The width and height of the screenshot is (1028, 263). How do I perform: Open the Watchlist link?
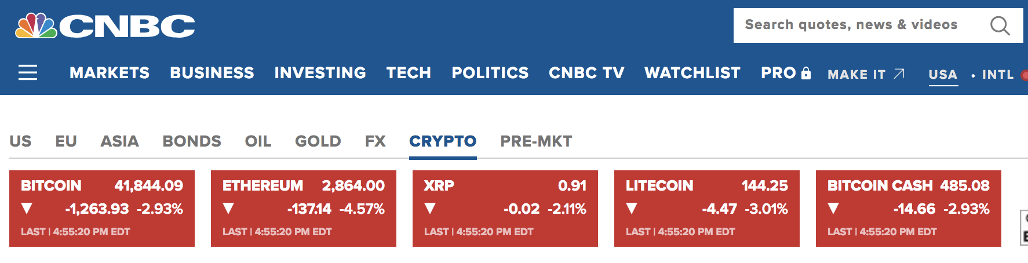point(692,73)
